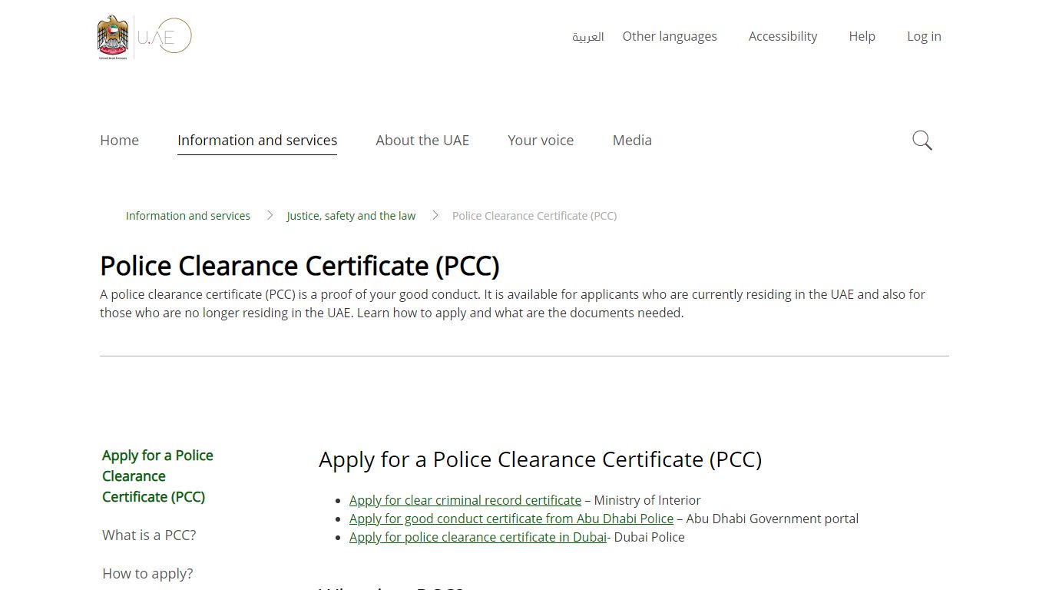
Task: Click the UAE emblem logo
Action: 113,37
